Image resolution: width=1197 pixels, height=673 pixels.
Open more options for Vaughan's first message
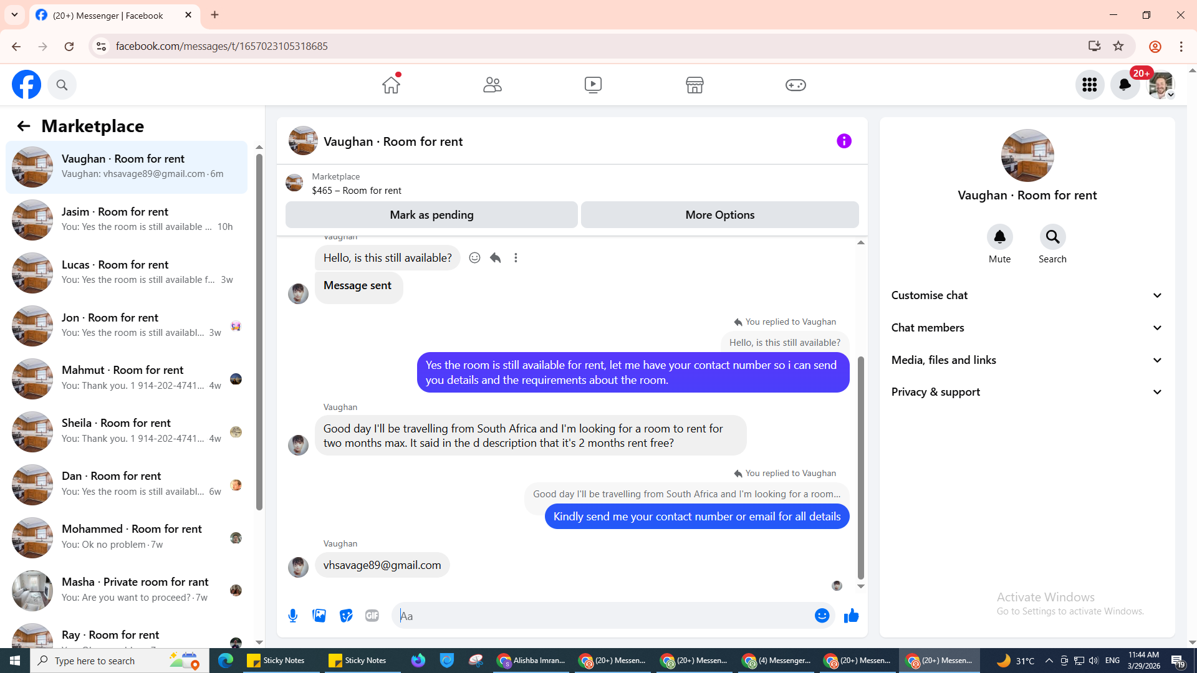tap(516, 258)
